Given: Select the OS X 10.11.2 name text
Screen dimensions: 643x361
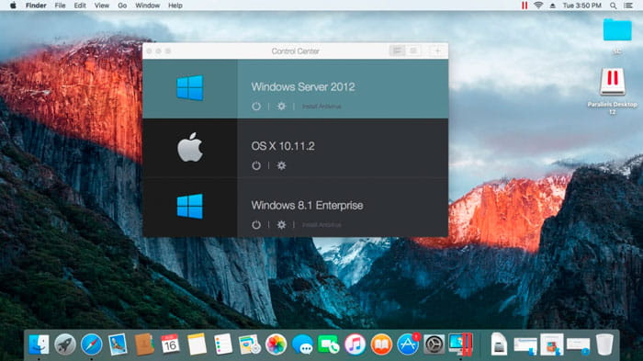Looking at the screenshot, I should point(283,146).
